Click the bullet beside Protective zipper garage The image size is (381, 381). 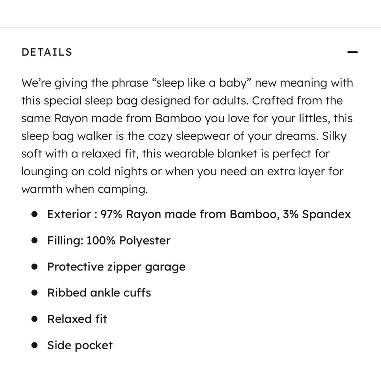pos(35,267)
